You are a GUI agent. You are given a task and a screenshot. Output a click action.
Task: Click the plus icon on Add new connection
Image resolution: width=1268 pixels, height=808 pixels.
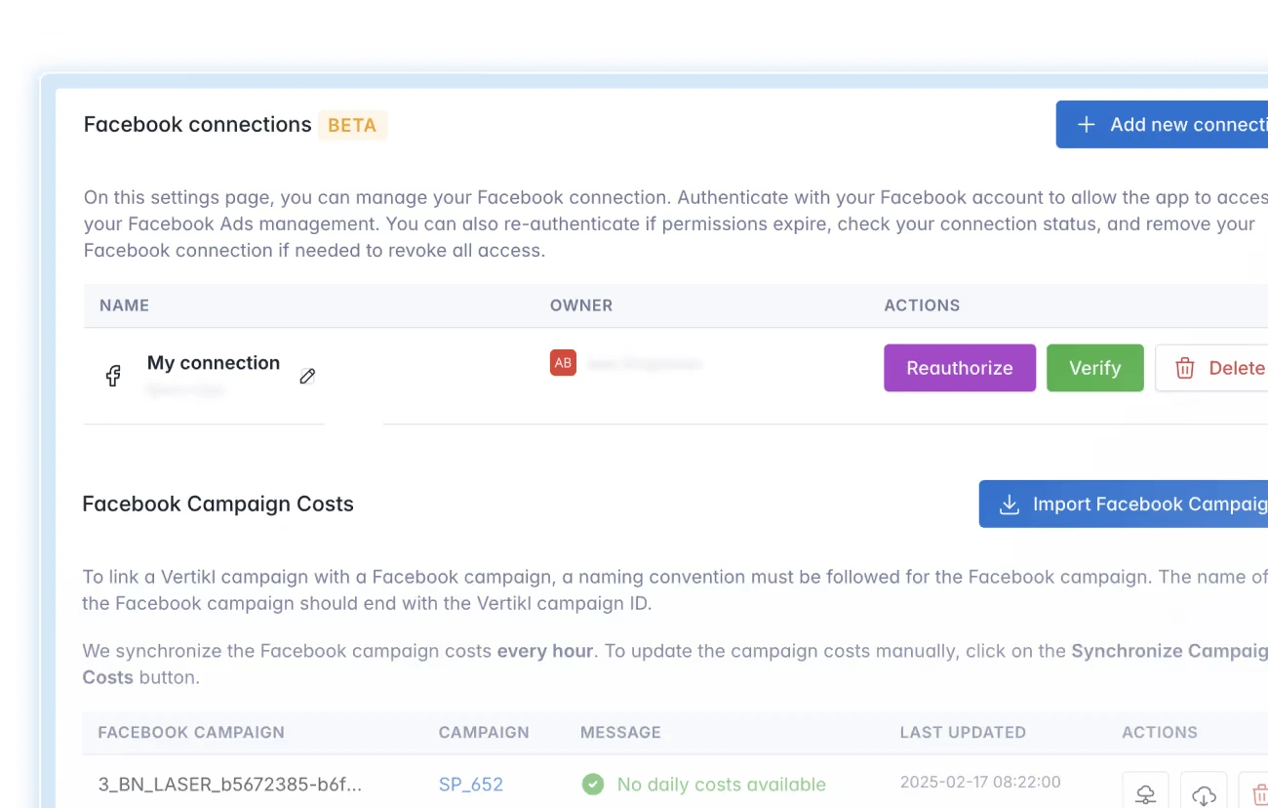pos(1085,124)
